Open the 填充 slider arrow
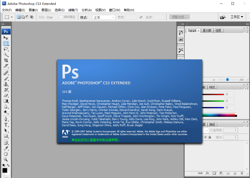The image size is (250, 178). 236,137
